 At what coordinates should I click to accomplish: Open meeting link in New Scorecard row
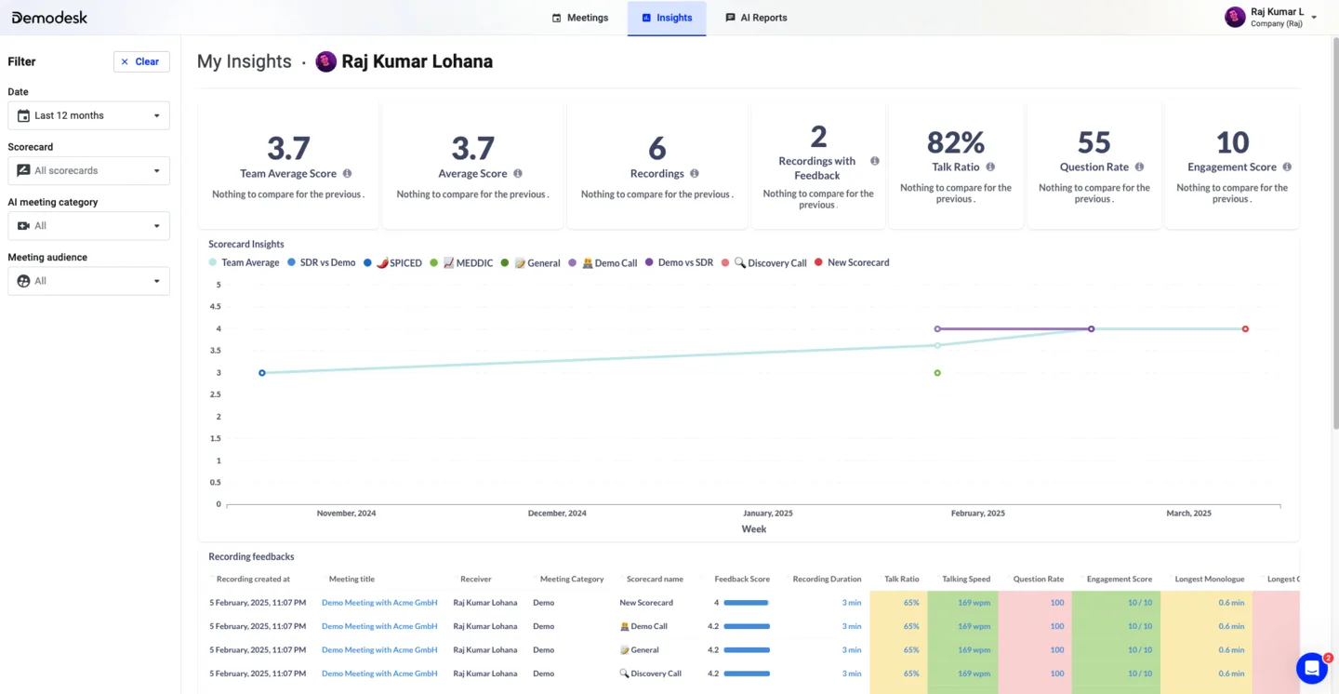379,603
